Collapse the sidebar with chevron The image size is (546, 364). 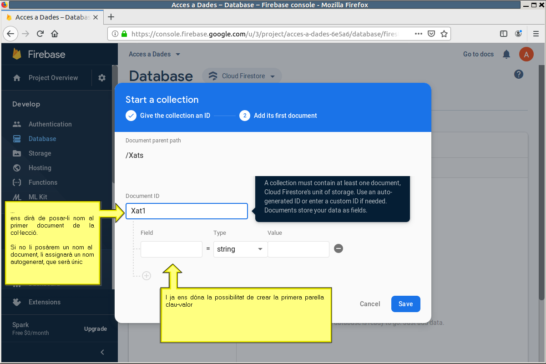(102, 352)
